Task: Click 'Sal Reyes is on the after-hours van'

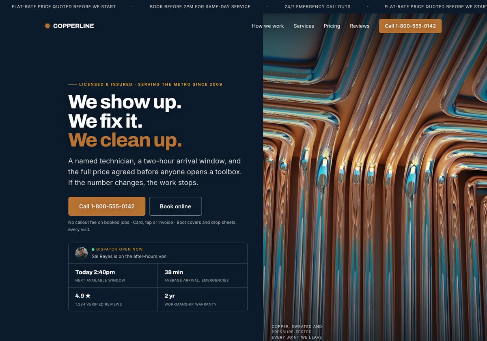Action: click(129, 256)
